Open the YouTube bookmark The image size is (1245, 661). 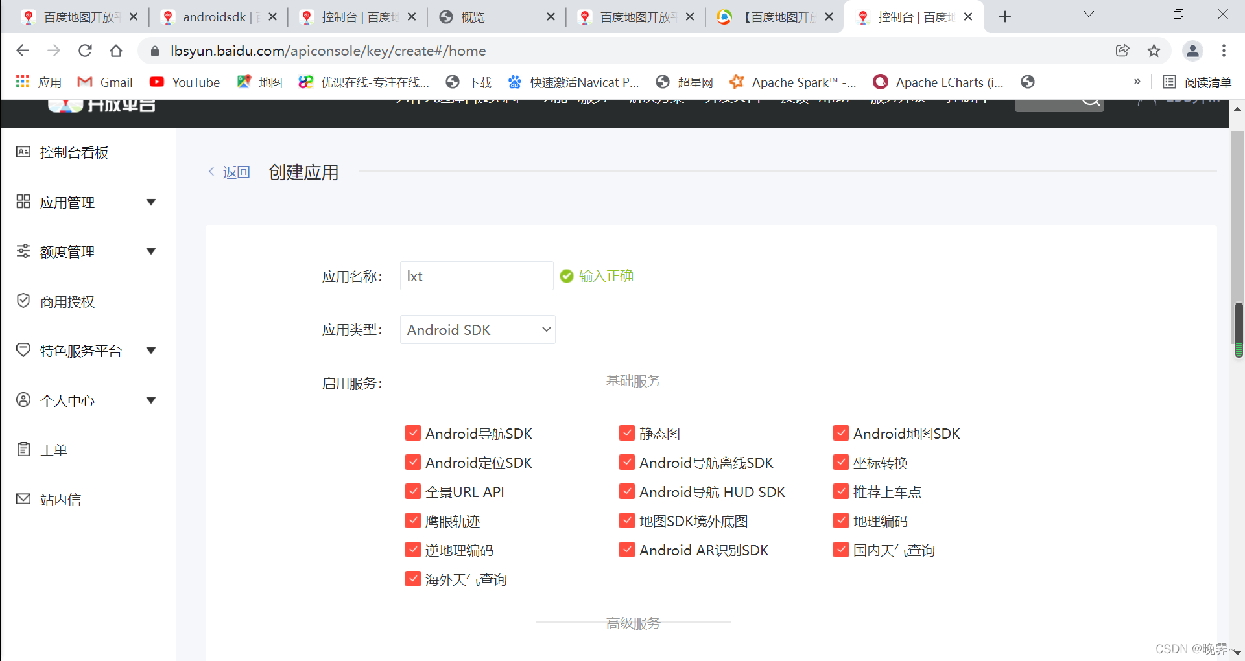tap(185, 82)
